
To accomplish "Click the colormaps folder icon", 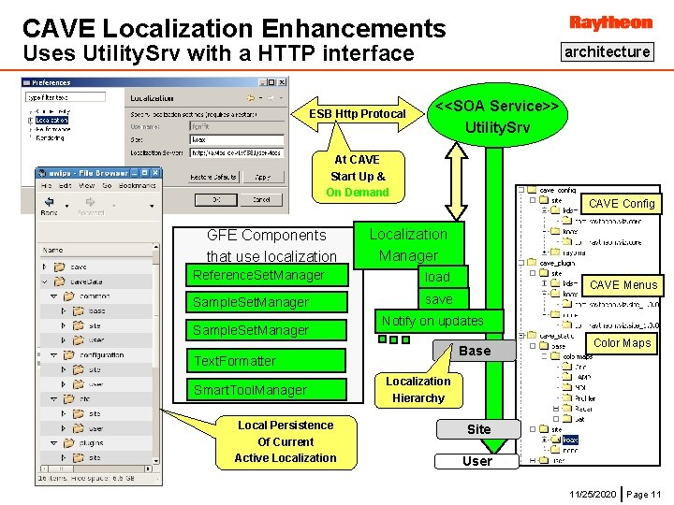I will point(555,356).
